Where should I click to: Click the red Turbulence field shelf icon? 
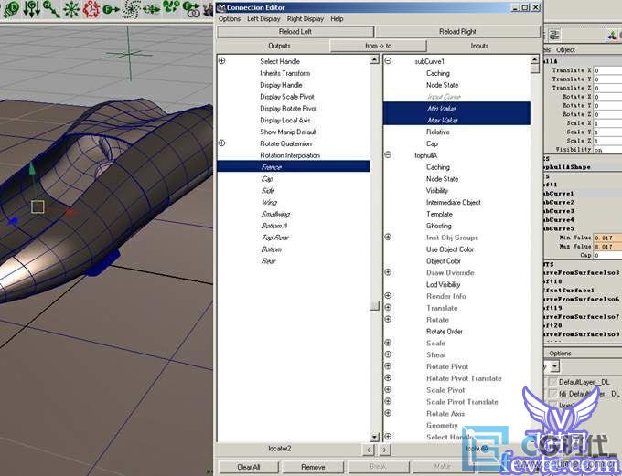coord(91,9)
